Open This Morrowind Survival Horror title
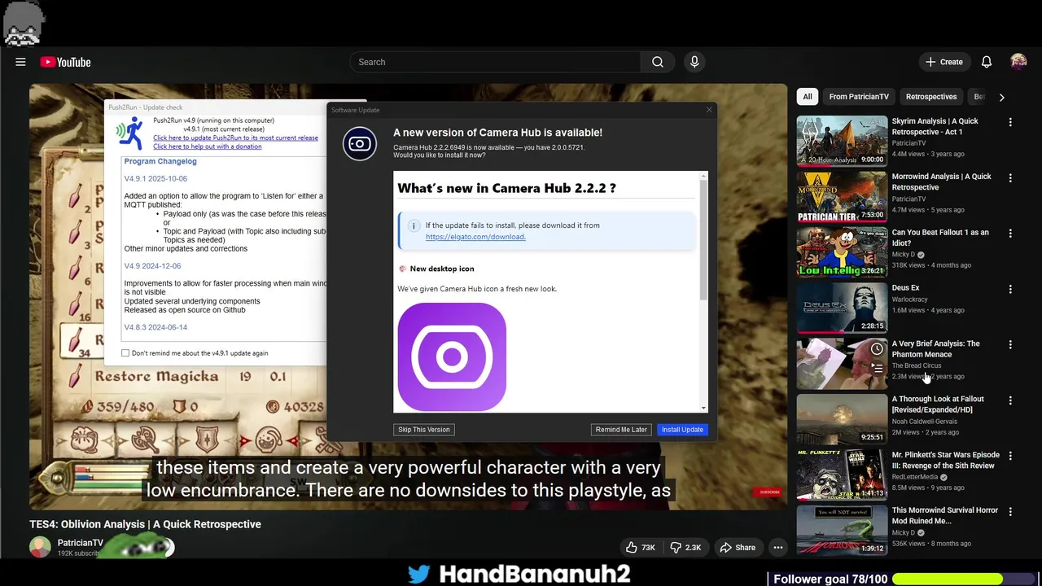Image resolution: width=1042 pixels, height=586 pixels. coord(944,515)
